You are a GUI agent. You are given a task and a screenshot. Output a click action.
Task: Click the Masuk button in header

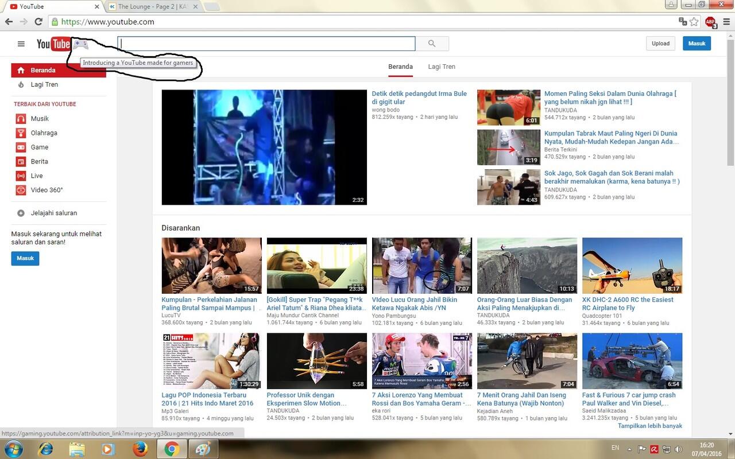[x=697, y=44]
